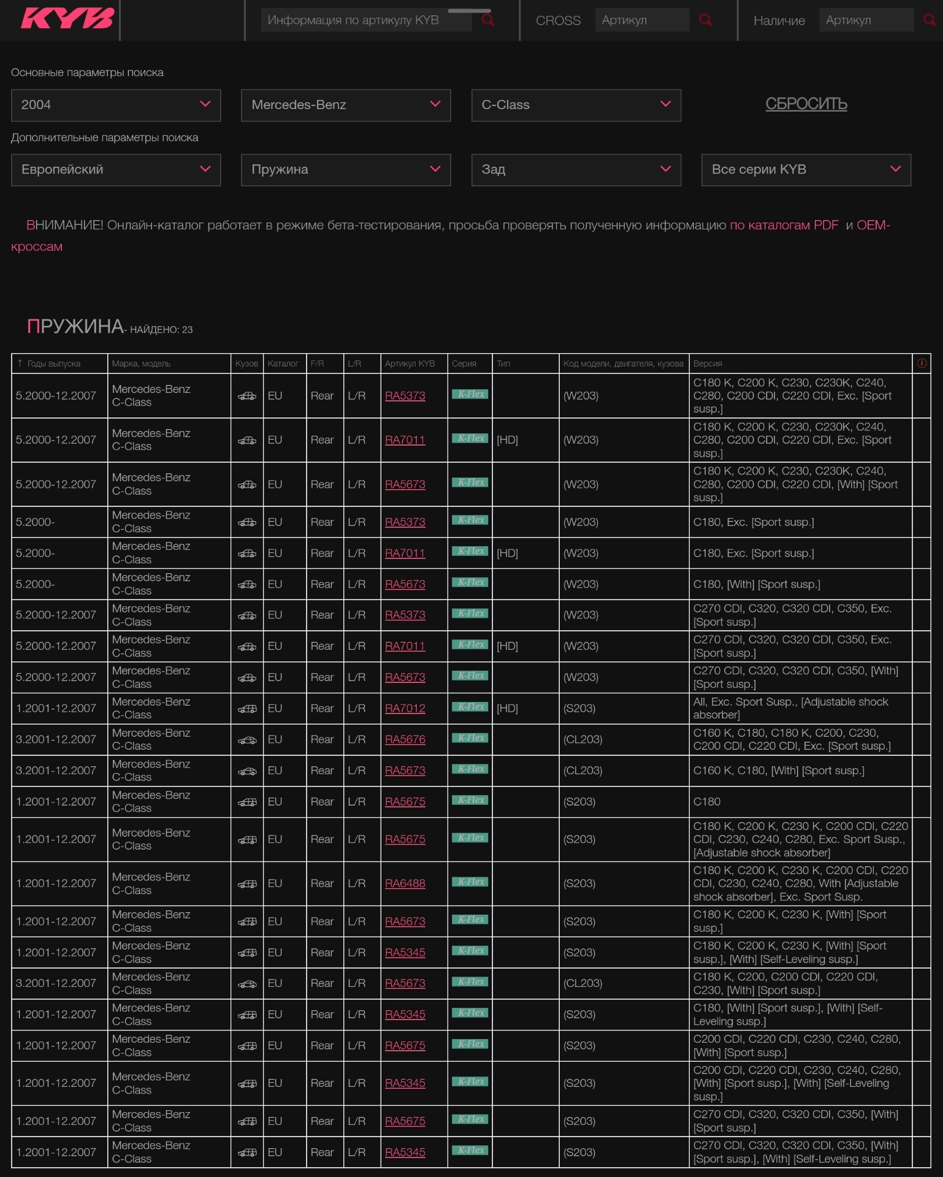
Task: Click car icon in RA5673 row listing C160 K
Action: (247, 771)
